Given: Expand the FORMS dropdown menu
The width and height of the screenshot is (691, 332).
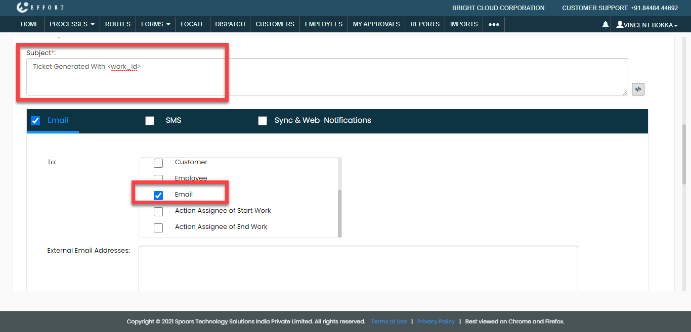Looking at the screenshot, I should click(x=155, y=24).
